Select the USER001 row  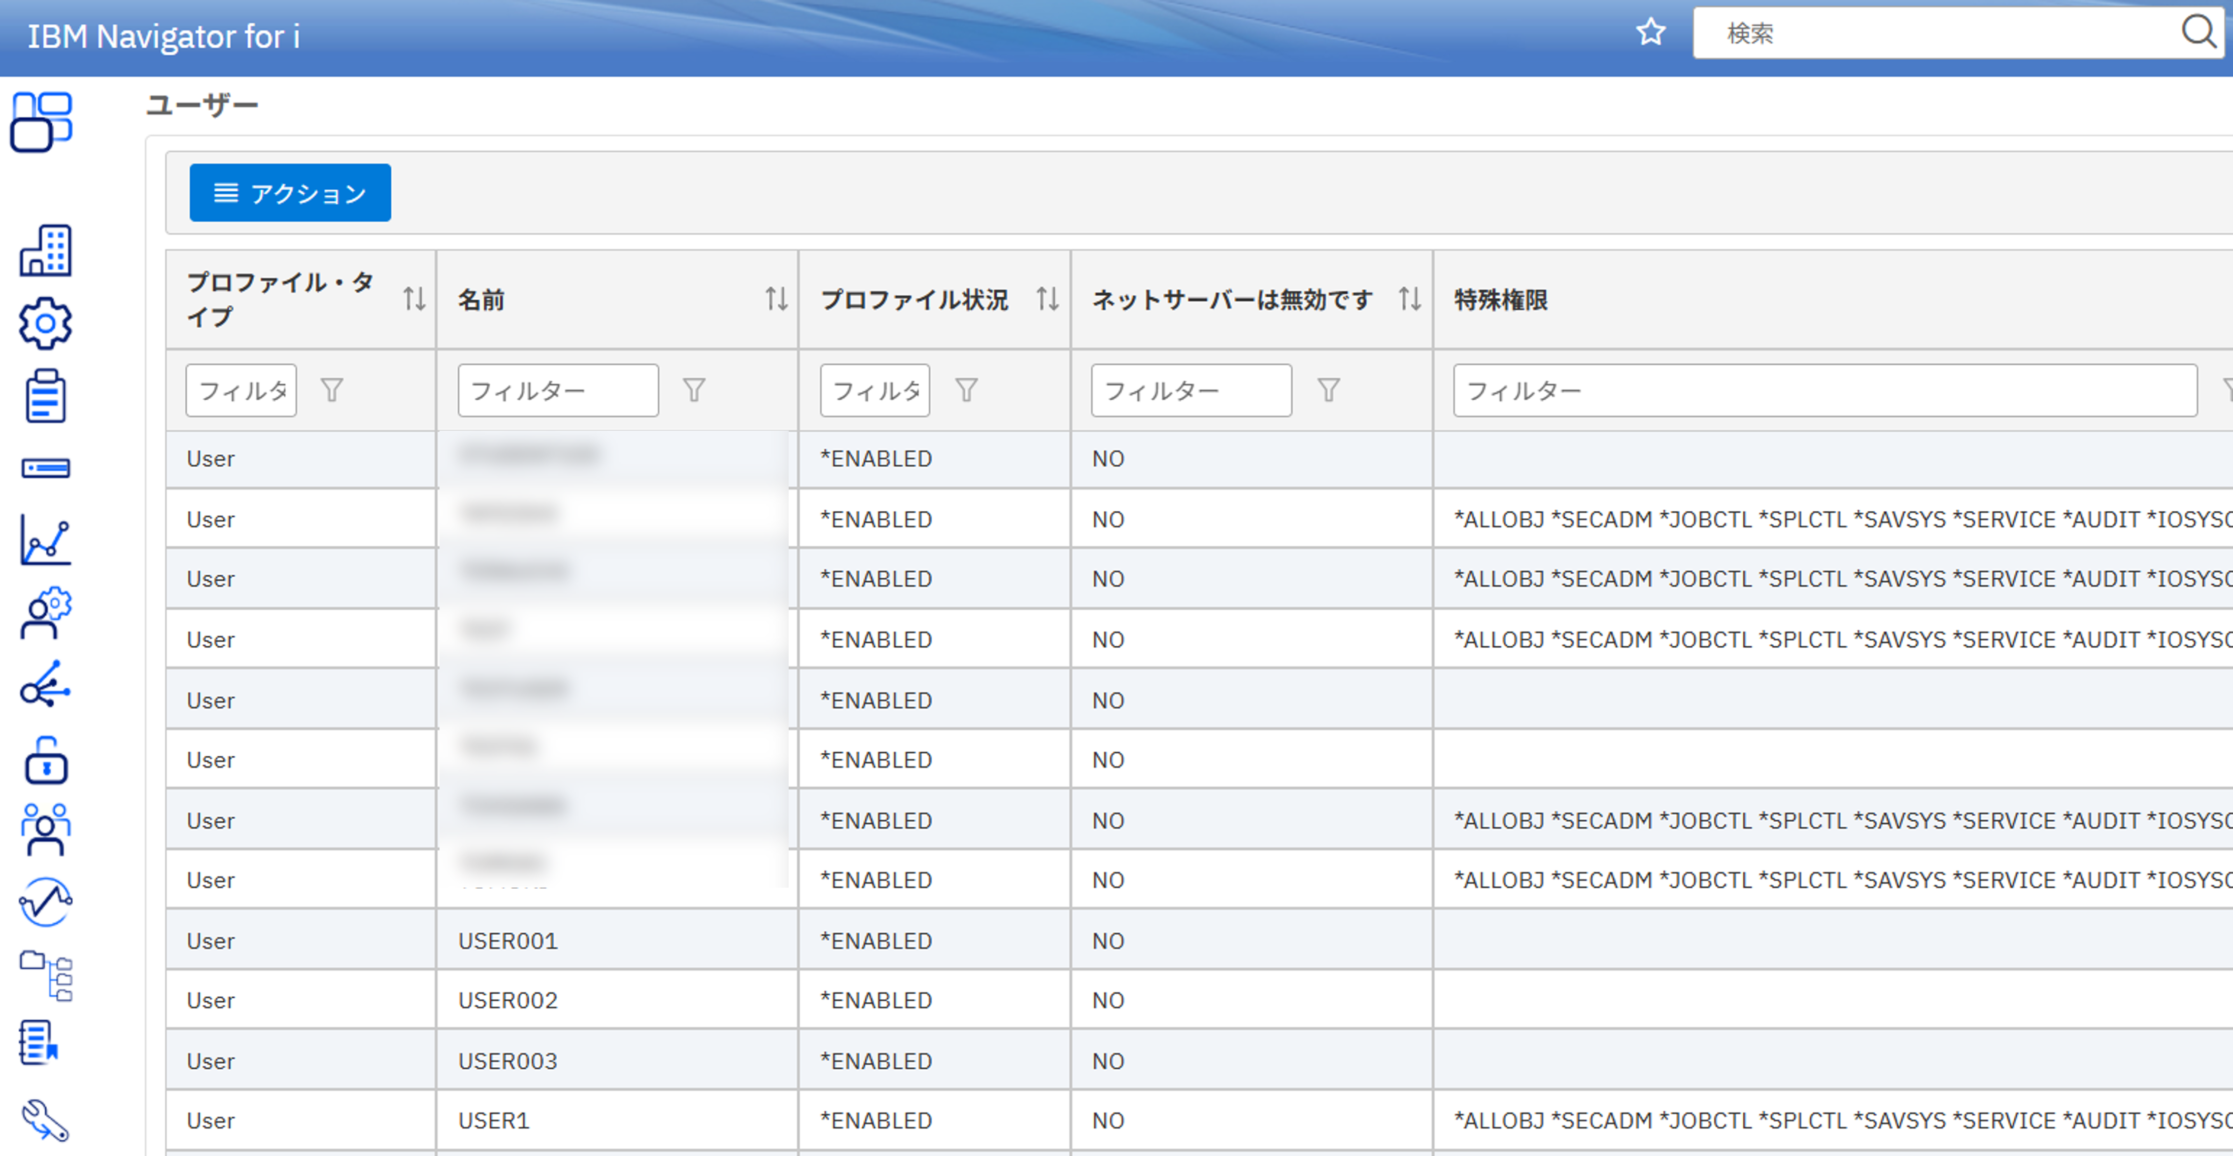click(x=508, y=940)
